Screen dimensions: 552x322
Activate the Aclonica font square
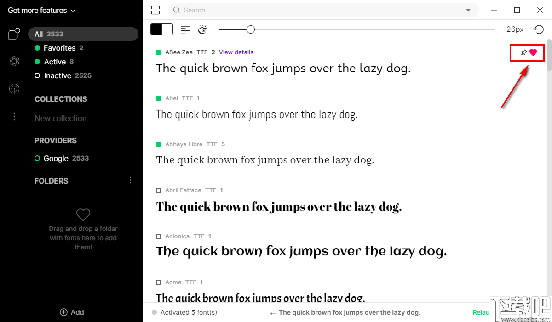[x=158, y=236]
